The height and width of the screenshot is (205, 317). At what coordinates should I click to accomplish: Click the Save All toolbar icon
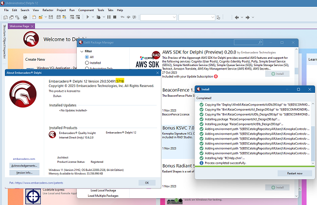[58, 17]
